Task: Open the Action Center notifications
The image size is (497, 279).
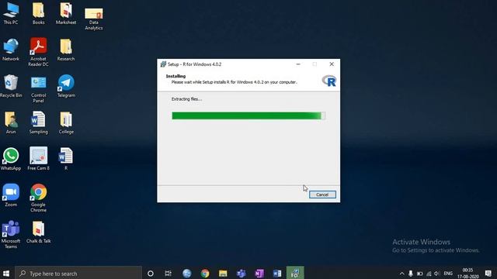Action: (x=488, y=274)
